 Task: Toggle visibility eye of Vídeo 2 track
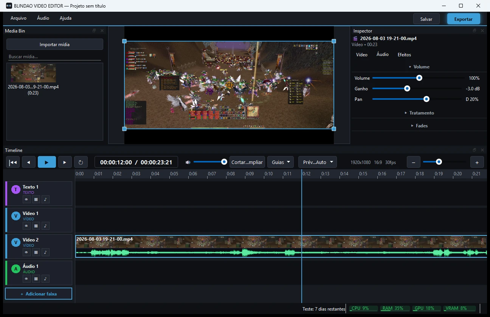pos(26,252)
